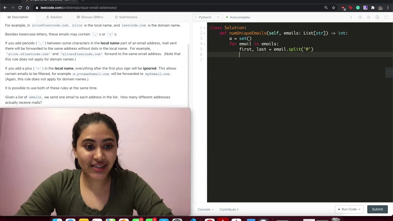
Task: Click the curly braces format icon
Action: pyautogui.click(x=360, y=17)
